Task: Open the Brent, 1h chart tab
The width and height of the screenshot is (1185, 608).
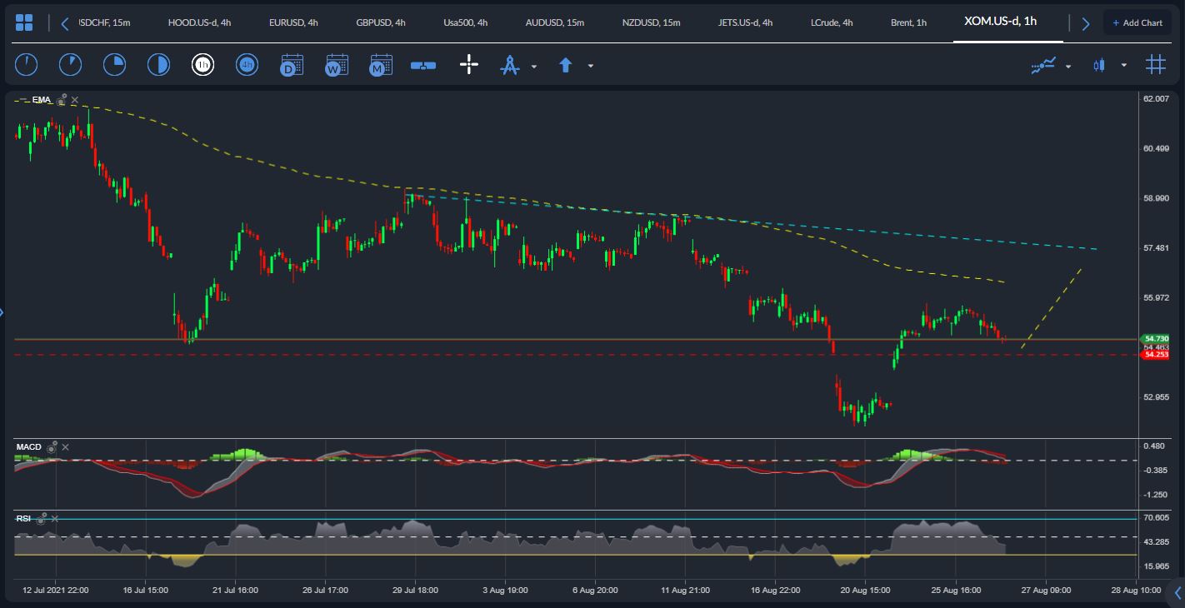Action: (x=908, y=22)
